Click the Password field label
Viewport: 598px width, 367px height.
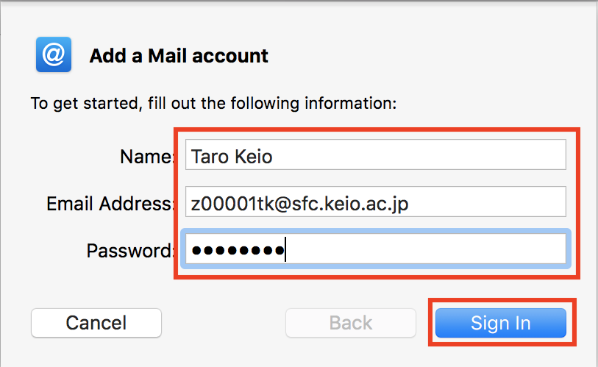click(130, 251)
